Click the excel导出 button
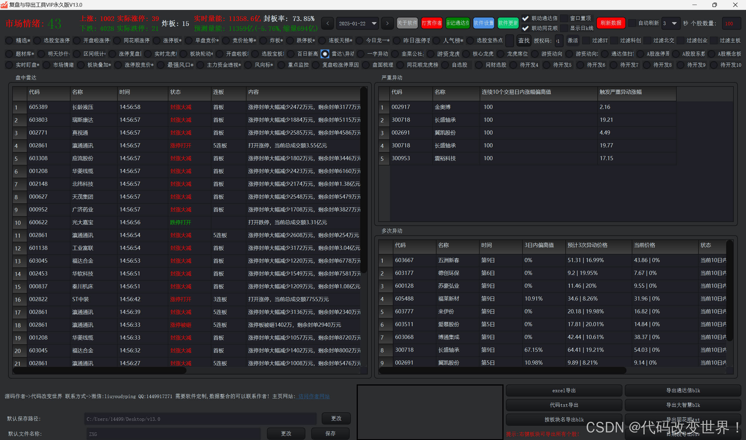Screen dimensions: 746x440 coord(564,390)
